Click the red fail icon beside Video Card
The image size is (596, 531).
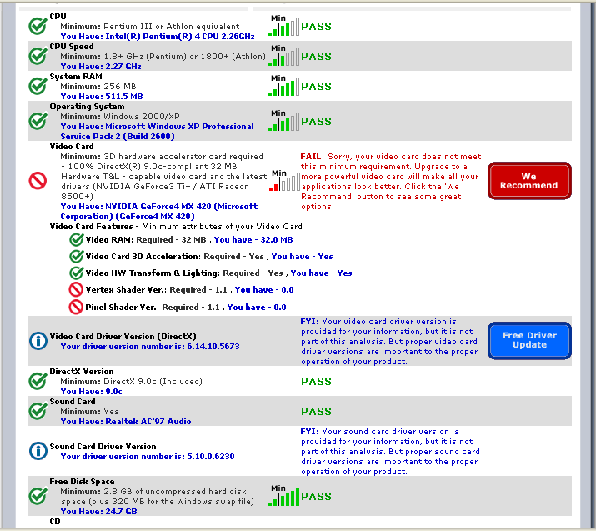click(x=38, y=181)
